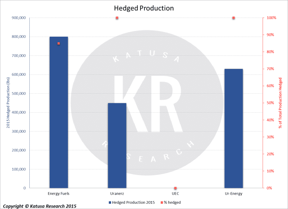This screenshot has width=288, height=209.
Task: Click the 800,000 left axis value
Action: point(19,37)
